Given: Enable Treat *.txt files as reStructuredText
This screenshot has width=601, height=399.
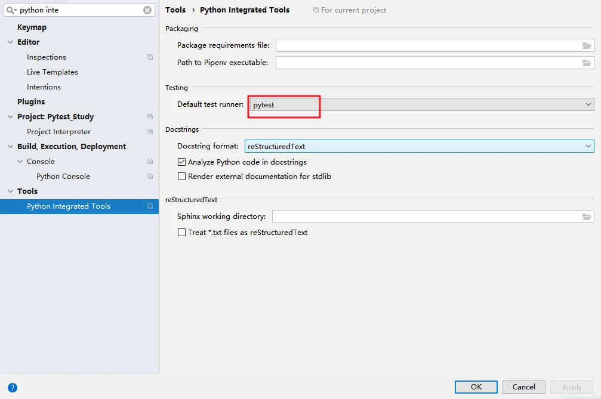Looking at the screenshot, I should pos(182,233).
